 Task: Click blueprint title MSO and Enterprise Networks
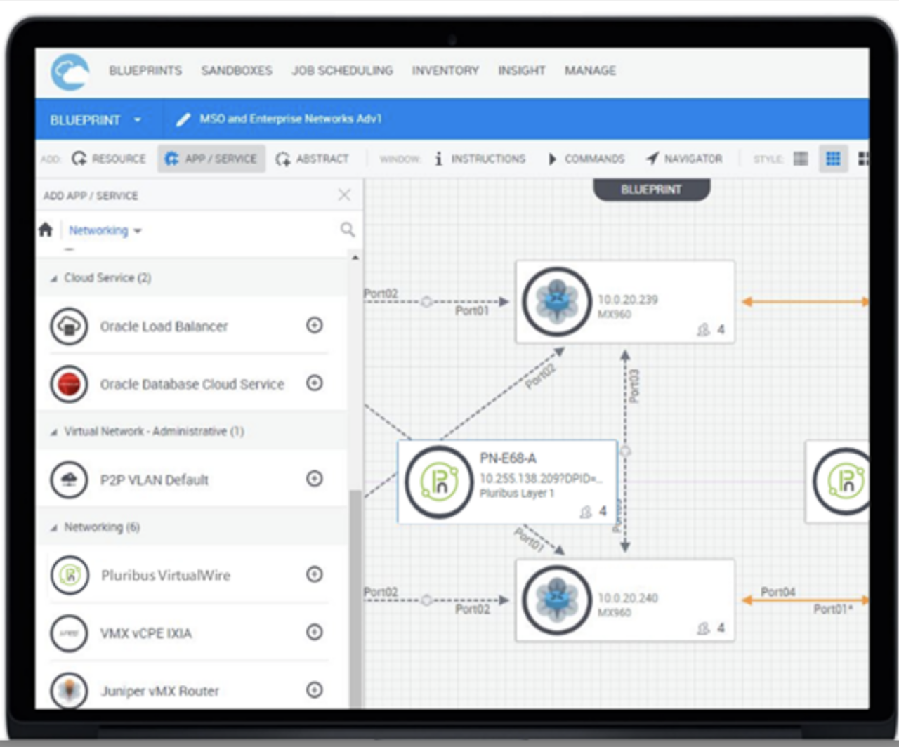pos(291,119)
